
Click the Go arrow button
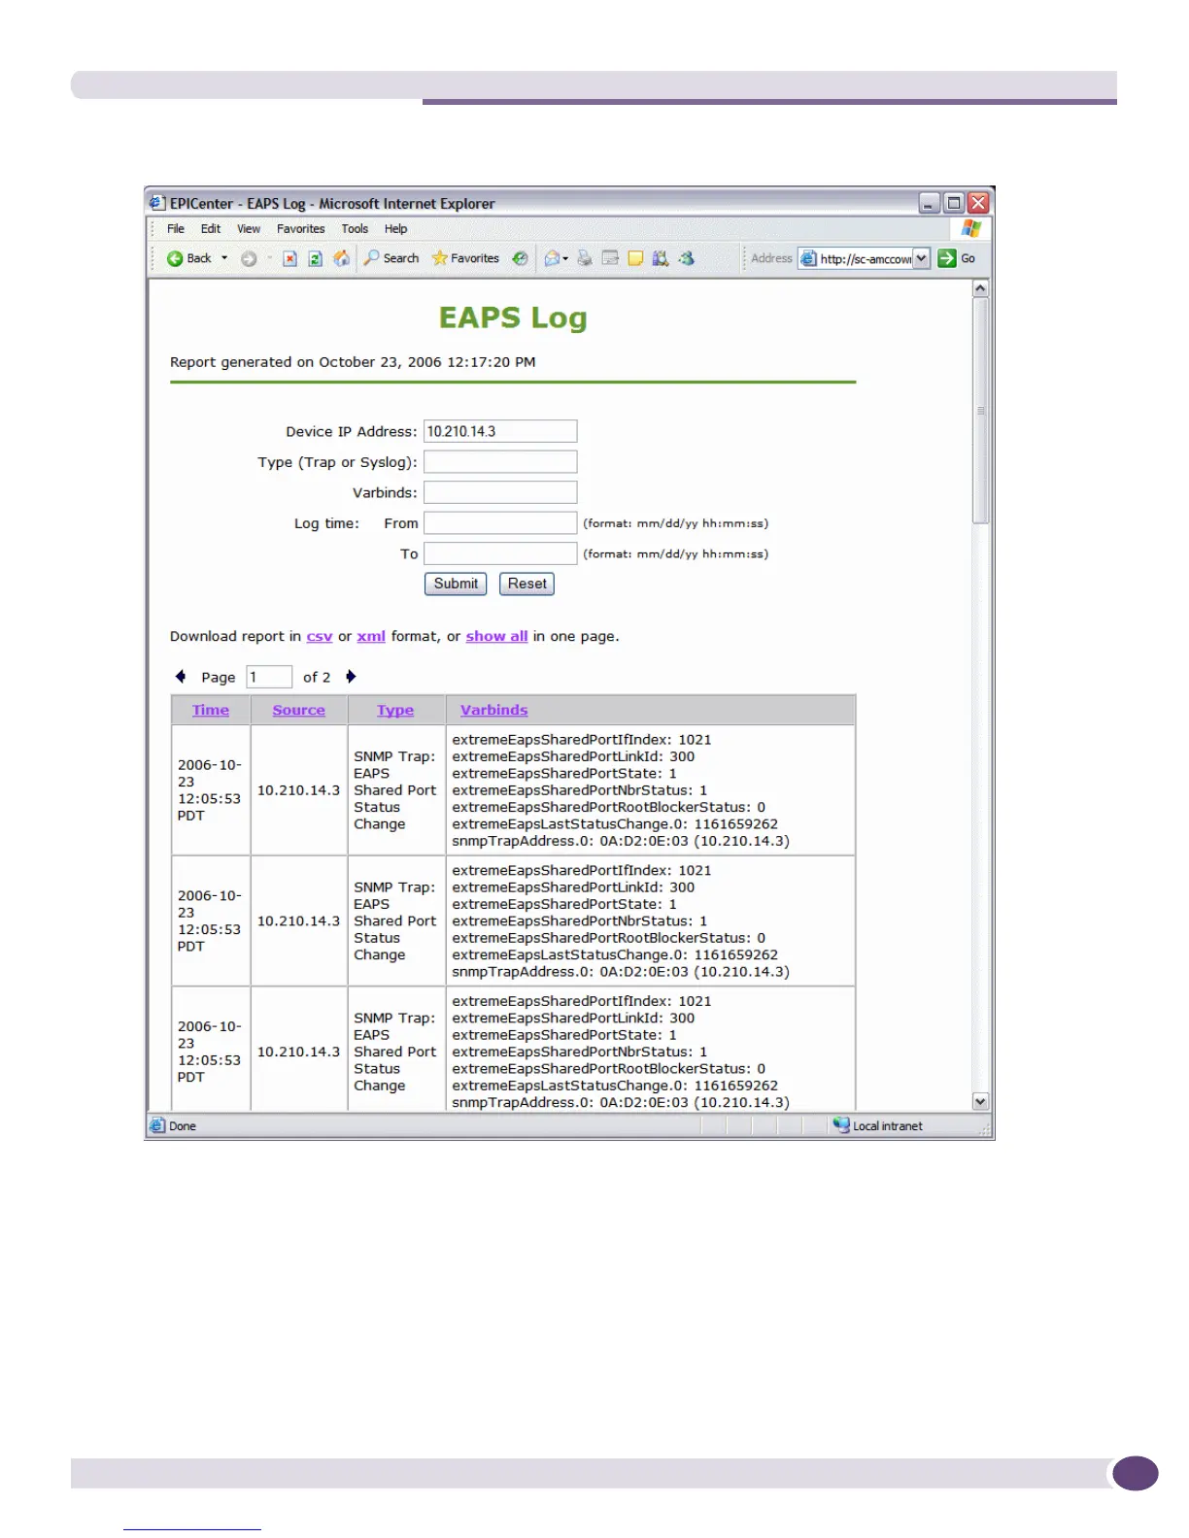pyautogui.click(x=957, y=258)
